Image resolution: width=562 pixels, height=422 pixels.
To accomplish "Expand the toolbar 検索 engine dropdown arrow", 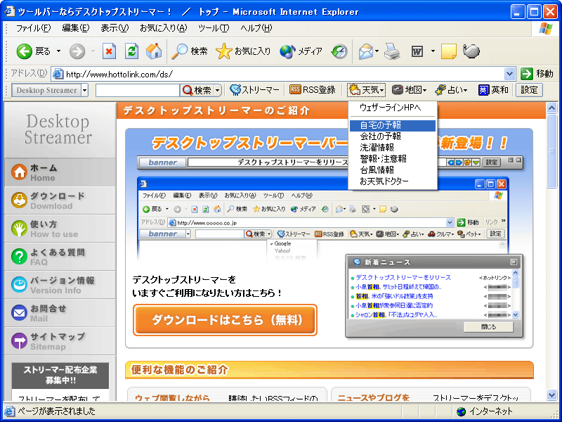I will point(218,91).
